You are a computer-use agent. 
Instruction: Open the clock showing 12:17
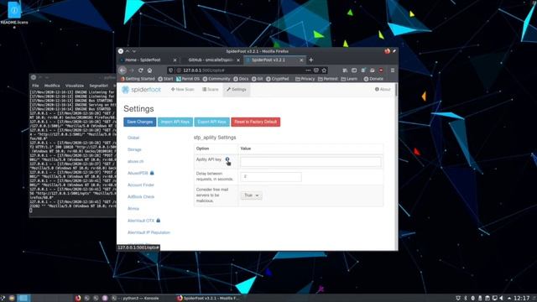click(522, 298)
